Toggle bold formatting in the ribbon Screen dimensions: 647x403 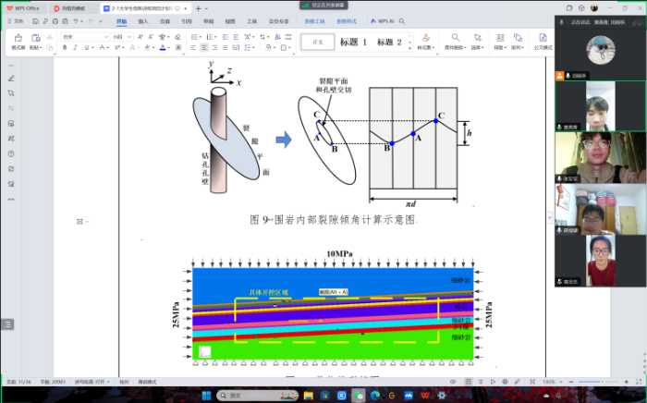[x=65, y=47]
